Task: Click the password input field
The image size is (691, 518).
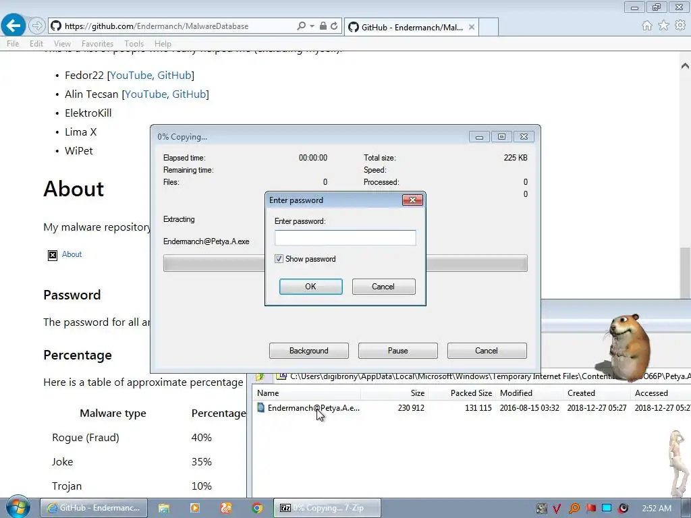Action: 345,238
